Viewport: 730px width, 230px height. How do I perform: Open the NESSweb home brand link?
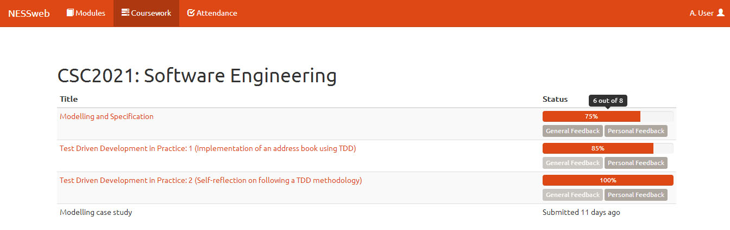(29, 13)
